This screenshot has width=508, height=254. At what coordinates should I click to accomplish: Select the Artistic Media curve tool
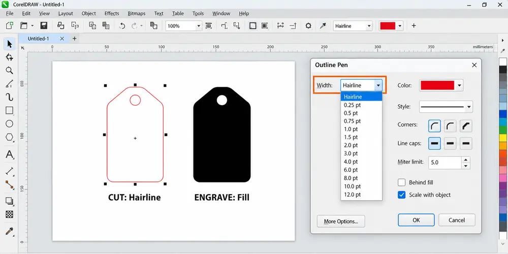click(x=9, y=97)
